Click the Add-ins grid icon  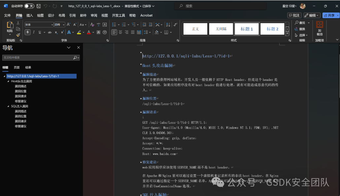[320, 24]
